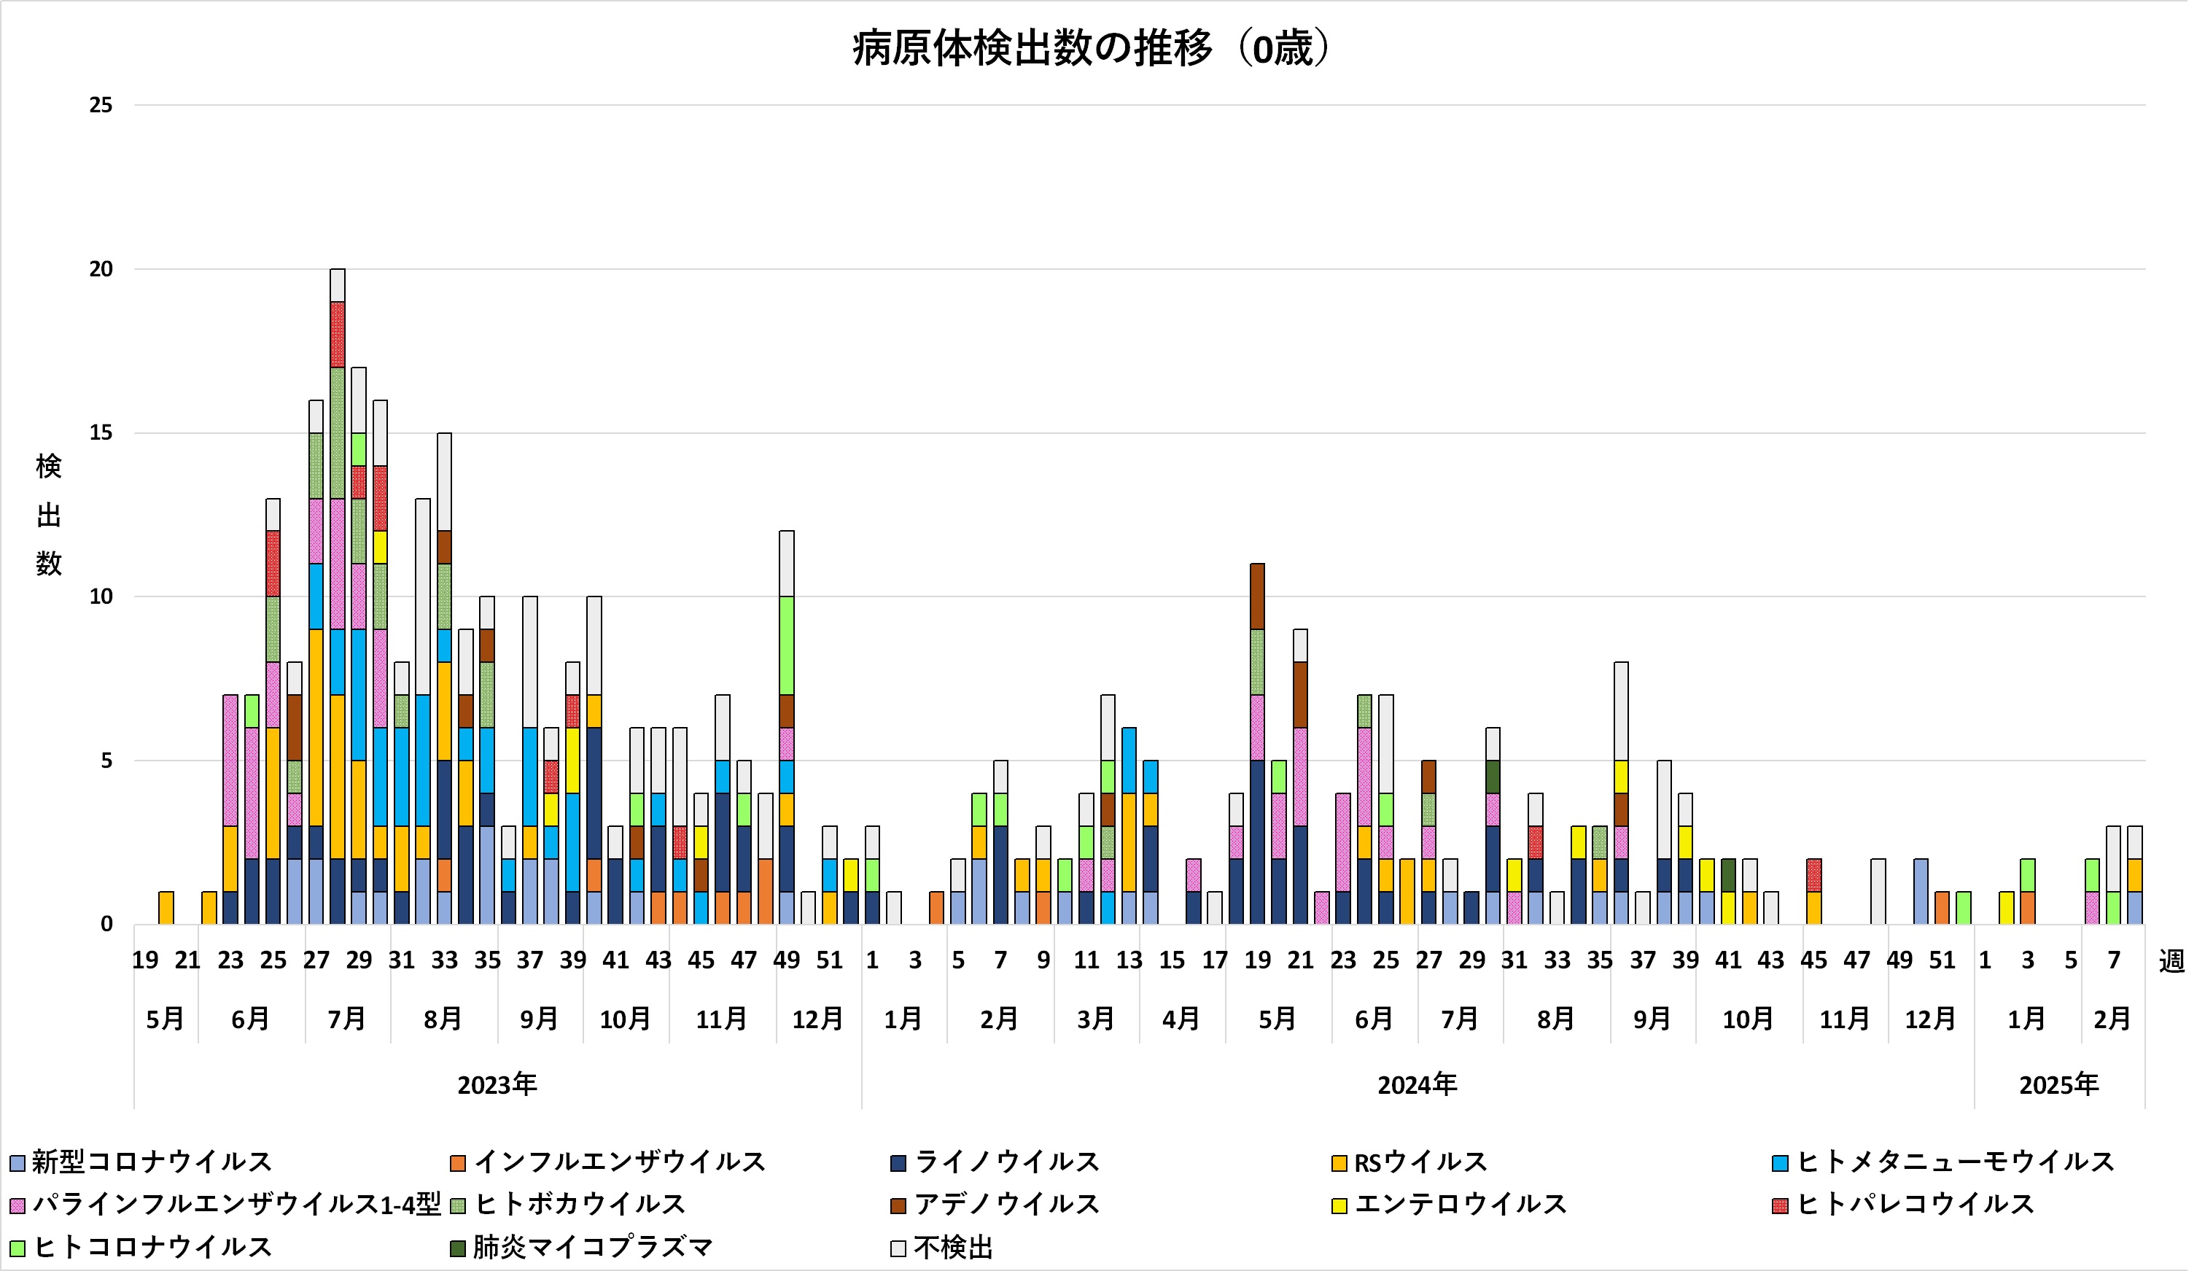Select the ヒトコロナウイルス green legend swatch
The height and width of the screenshot is (1271, 2205).
[x=17, y=1248]
